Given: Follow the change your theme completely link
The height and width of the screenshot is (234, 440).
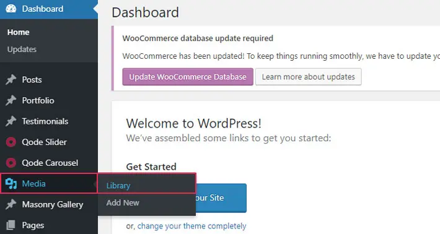Looking at the screenshot, I should pos(191,226).
